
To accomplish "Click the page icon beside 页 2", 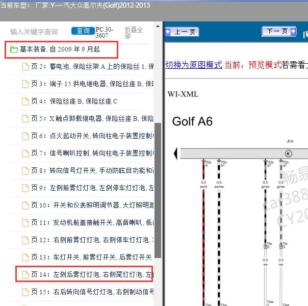I will (25, 67).
